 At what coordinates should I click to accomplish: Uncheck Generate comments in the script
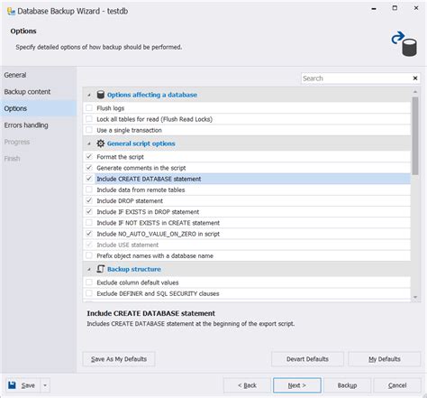[89, 168]
